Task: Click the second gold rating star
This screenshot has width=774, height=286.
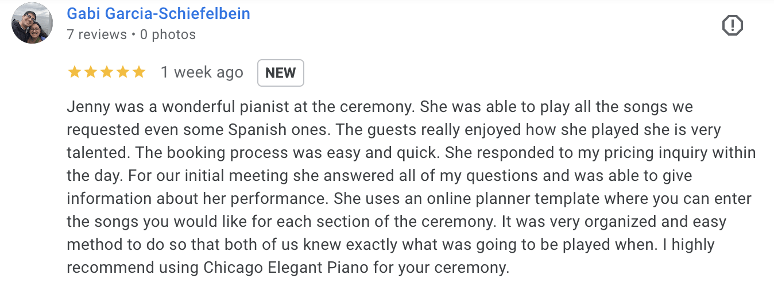Action: click(x=90, y=72)
